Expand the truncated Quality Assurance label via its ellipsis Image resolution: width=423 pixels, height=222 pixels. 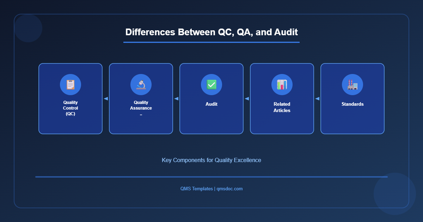(141, 114)
